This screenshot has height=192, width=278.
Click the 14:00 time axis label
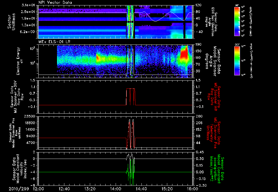pos(116,189)
